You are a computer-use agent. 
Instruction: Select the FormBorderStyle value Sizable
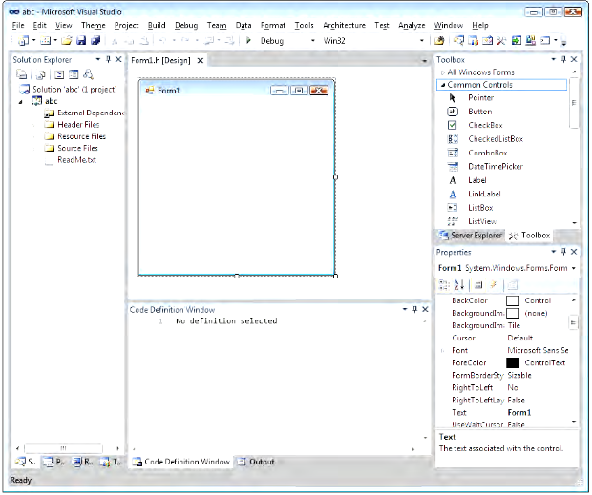pos(519,375)
